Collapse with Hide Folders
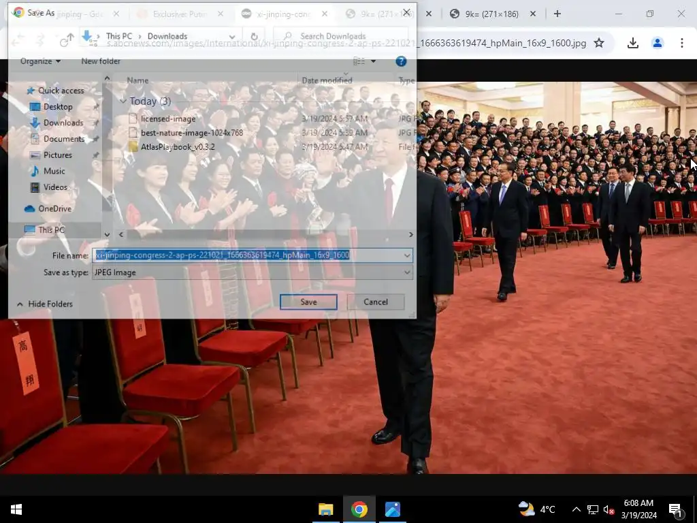This screenshot has width=697, height=523. pos(45,304)
